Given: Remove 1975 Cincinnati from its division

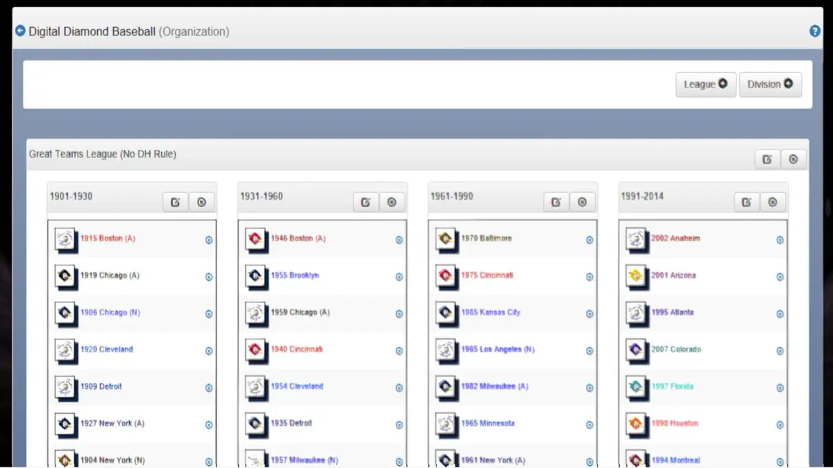Looking at the screenshot, I should tap(589, 277).
